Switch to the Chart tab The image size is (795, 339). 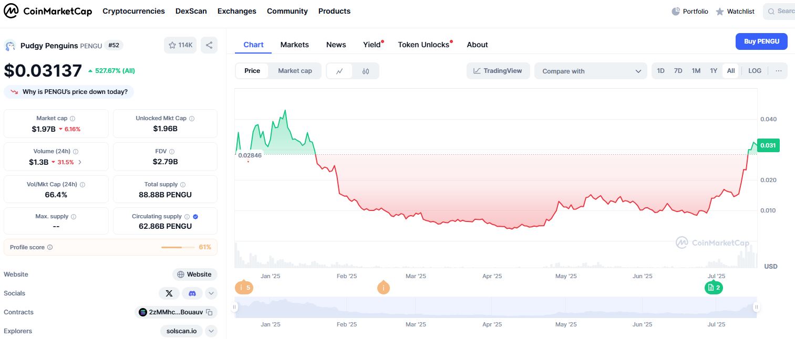click(253, 45)
